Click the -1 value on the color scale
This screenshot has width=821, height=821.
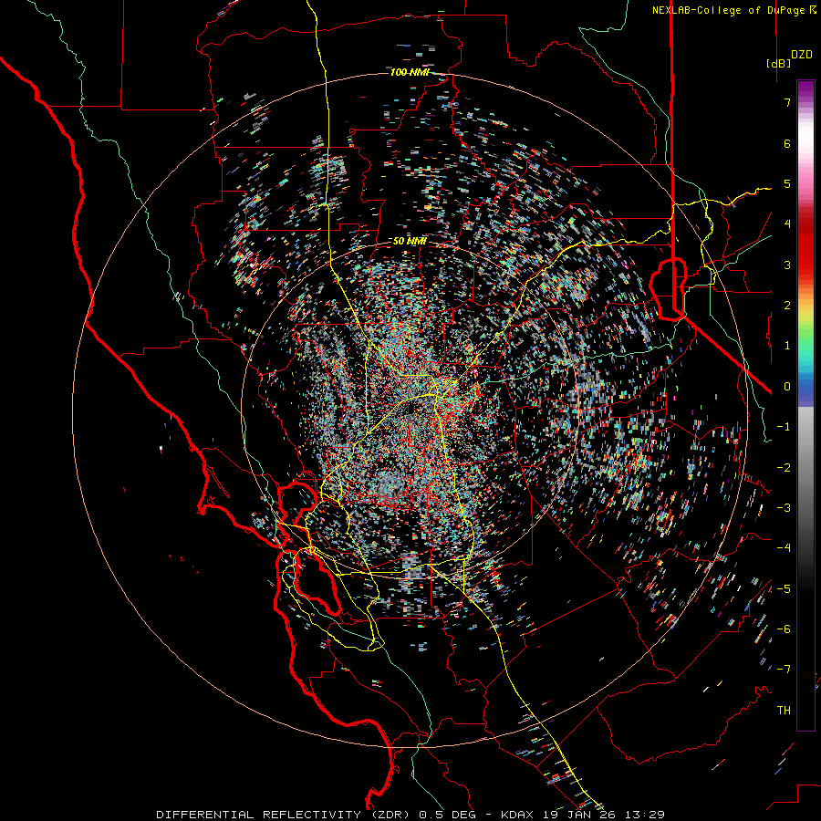(784, 427)
